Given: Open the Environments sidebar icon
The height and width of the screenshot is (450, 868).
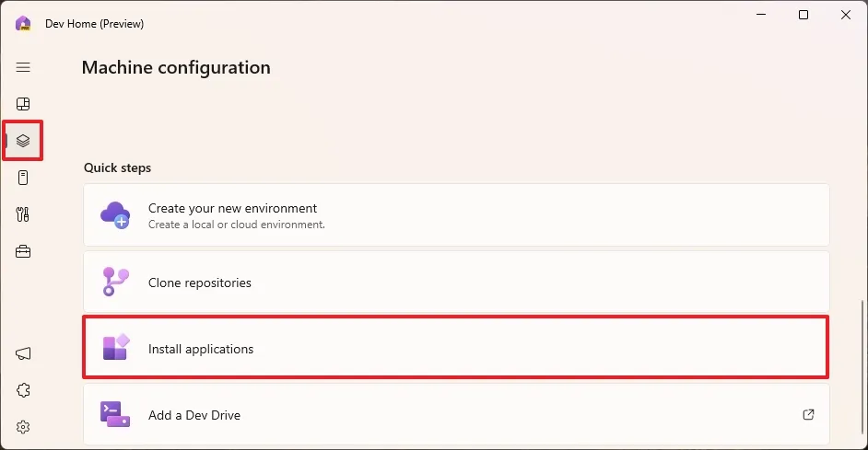Looking at the screenshot, I should [x=23, y=178].
